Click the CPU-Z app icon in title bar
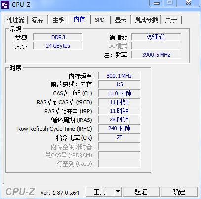 click(5, 5)
